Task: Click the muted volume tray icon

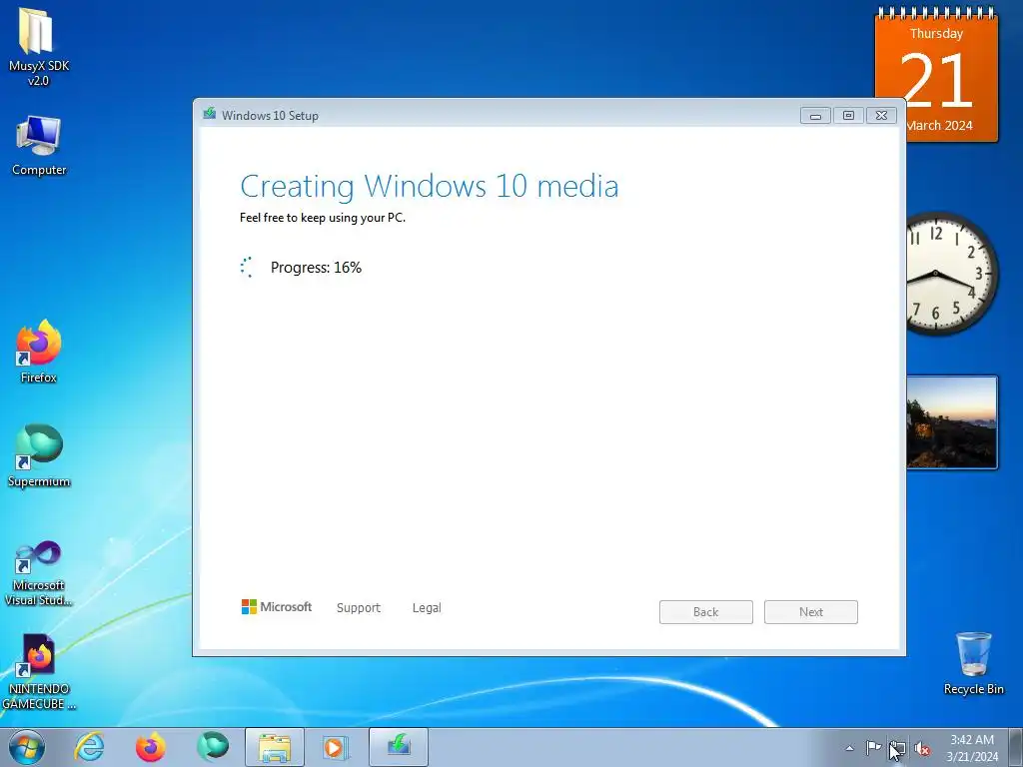Action: 922,748
